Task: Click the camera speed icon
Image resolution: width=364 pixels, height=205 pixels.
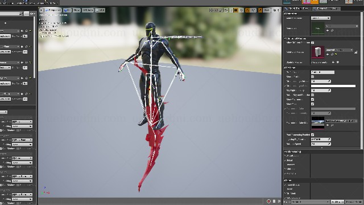Action: [x=275, y=10]
